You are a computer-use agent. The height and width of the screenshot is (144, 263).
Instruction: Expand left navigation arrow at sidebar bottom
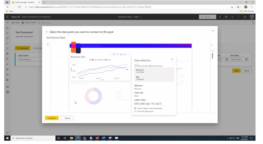tap(7, 133)
